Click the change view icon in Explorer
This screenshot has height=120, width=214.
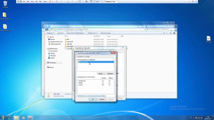[164, 33]
